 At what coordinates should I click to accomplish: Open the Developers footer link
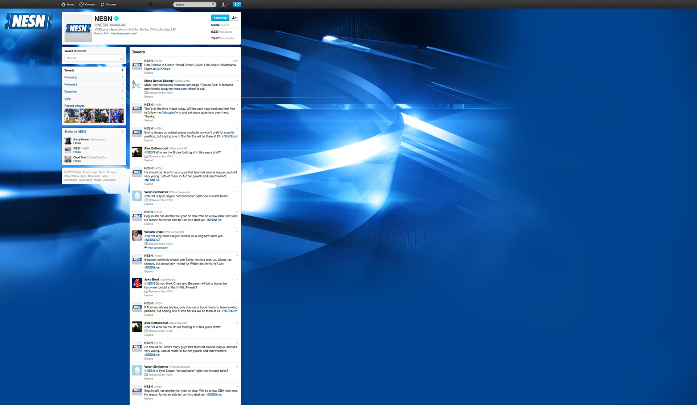(x=109, y=180)
